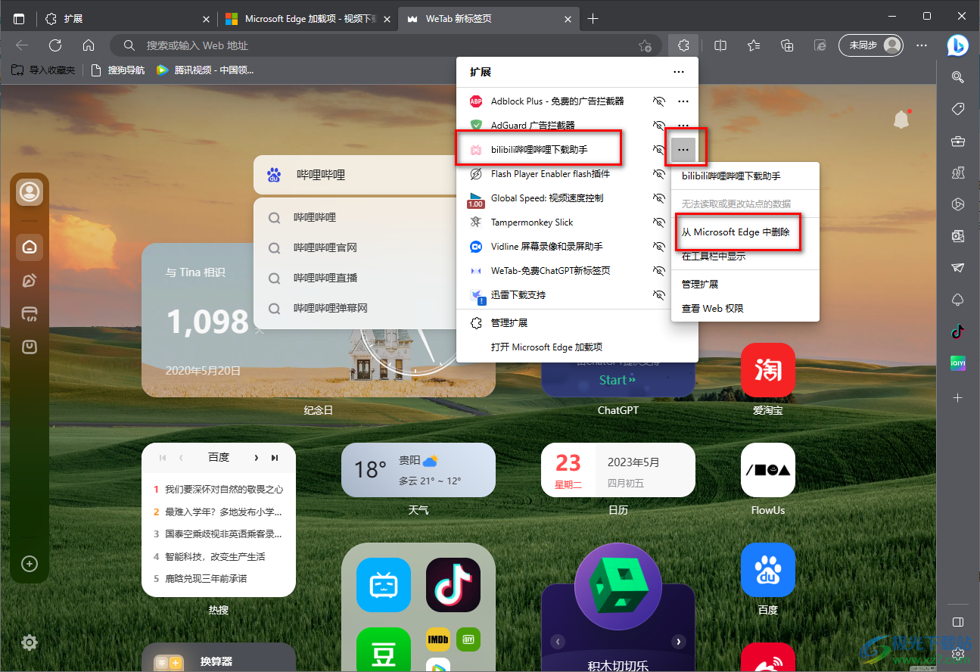Switch to the 扩展 tab
980x672 pixels.
pos(126,19)
